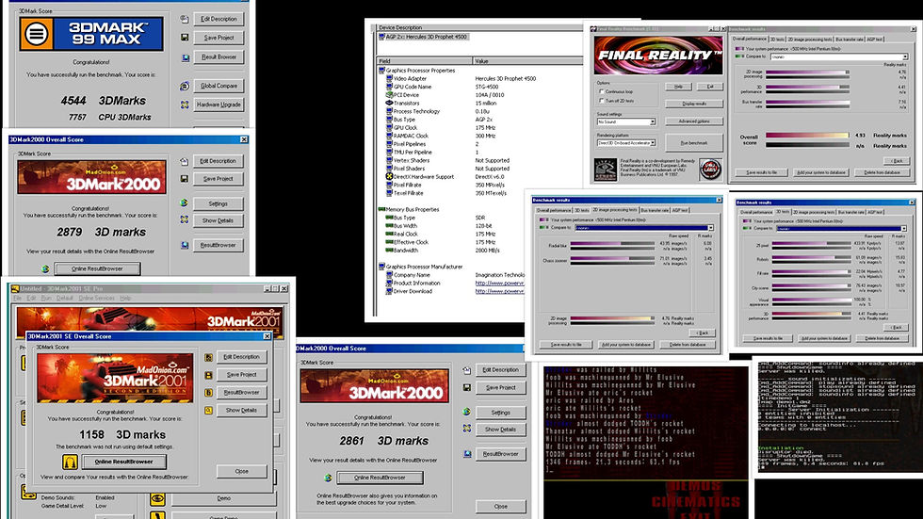The height and width of the screenshot is (519, 923).
Task: Click the Final Reality banner image
Action: [x=658, y=56]
